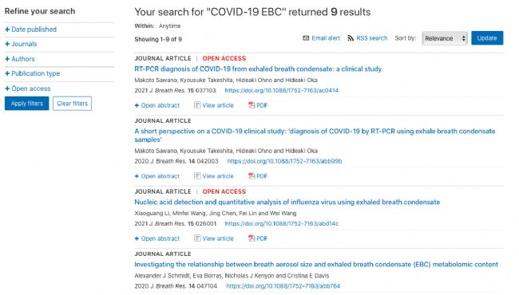Expand the Publication type filter
The height and width of the screenshot is (295, 519).
click(x=33, y=73)
